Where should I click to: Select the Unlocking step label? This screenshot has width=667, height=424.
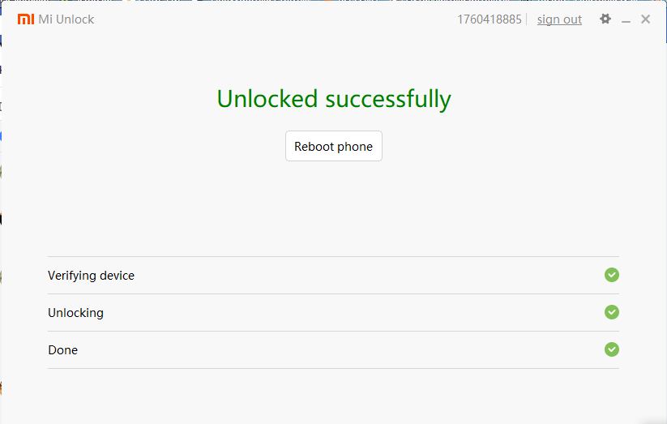75,313
